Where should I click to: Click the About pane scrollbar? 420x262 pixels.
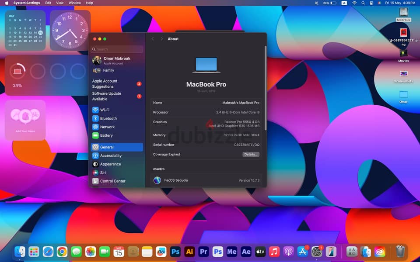[266, 88]
